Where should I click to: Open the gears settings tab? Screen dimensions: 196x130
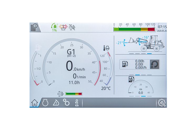tap(66, 103)
